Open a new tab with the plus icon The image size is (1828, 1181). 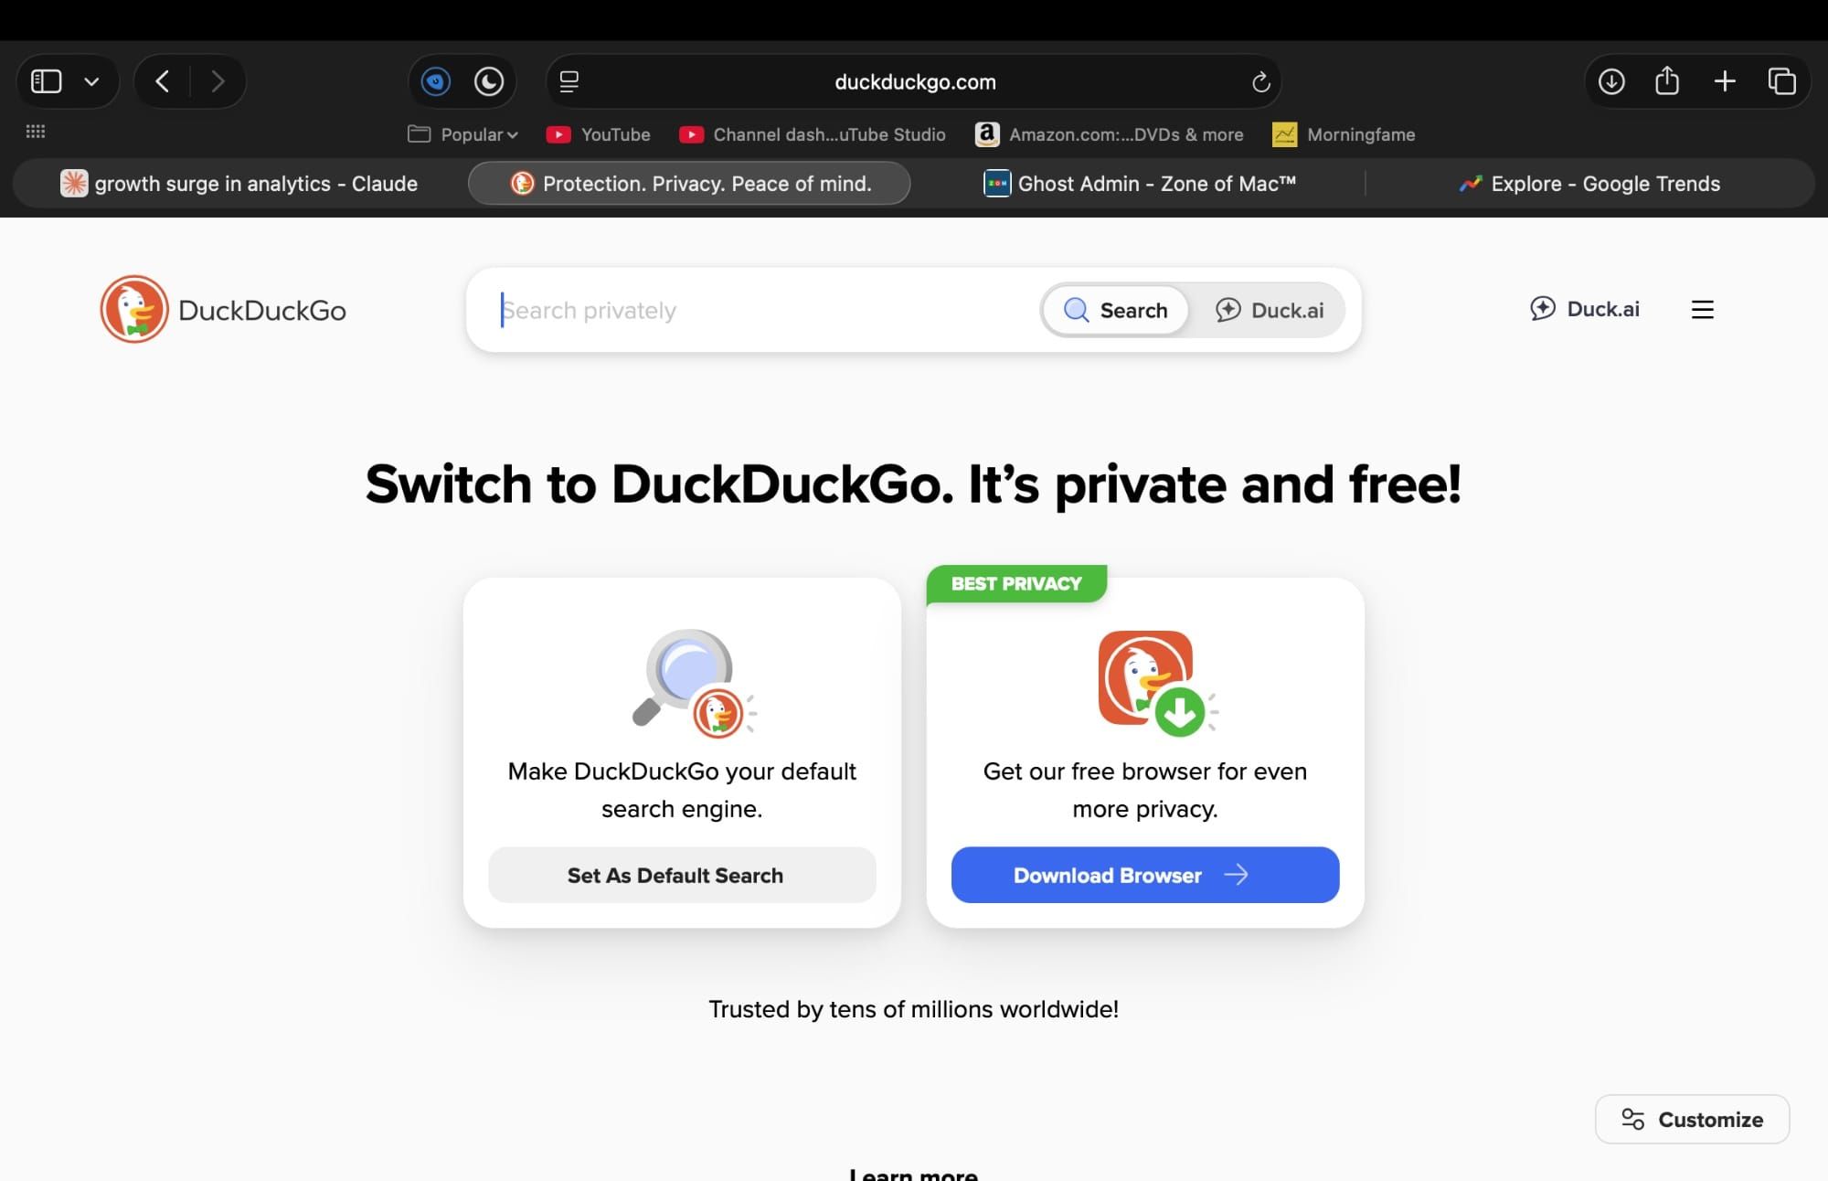coord(1726,81)
